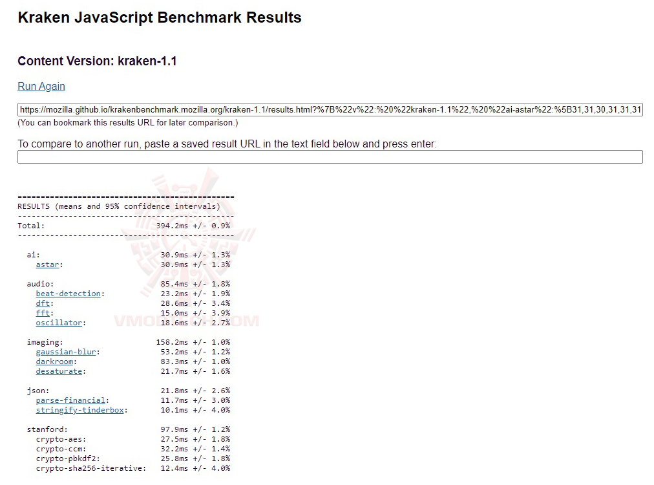Focus the compare saved result URL field
Viewport: 654px width, 485px height.
click(330, 157)
